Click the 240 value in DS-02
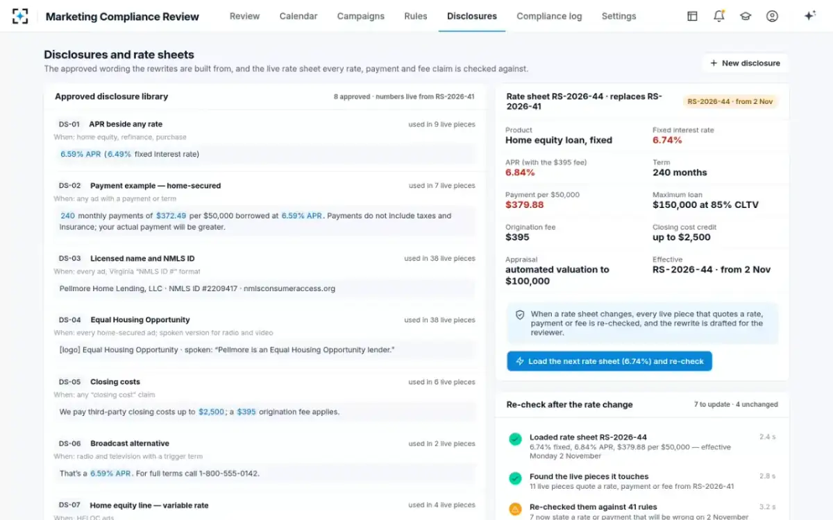 click(x=67, y=216)
